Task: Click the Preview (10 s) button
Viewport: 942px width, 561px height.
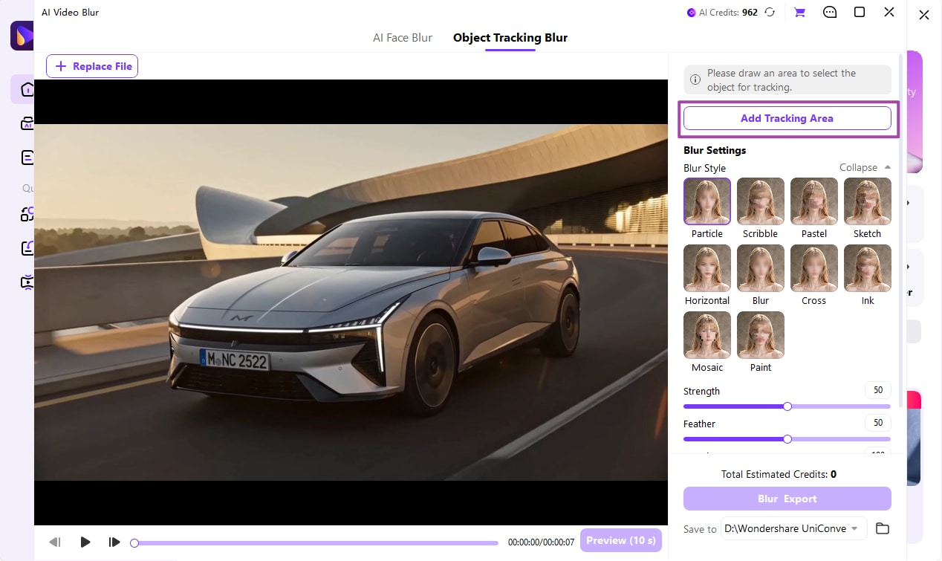Action: [621, 540]
